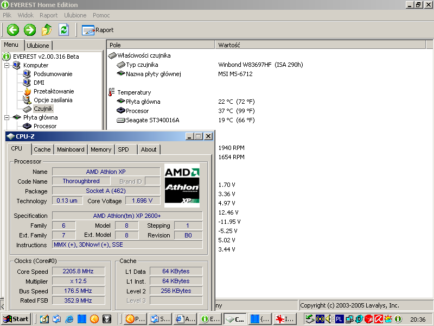Screen dimensions: 434x326
Task: Click the wolf-head quick launch icon
Action: 107,319
